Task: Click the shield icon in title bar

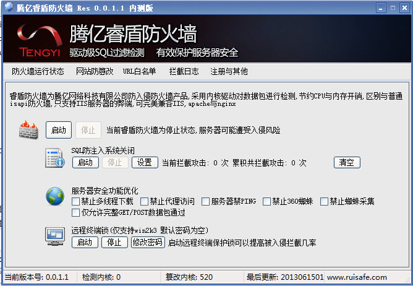Action: click(x=9, y=7)
